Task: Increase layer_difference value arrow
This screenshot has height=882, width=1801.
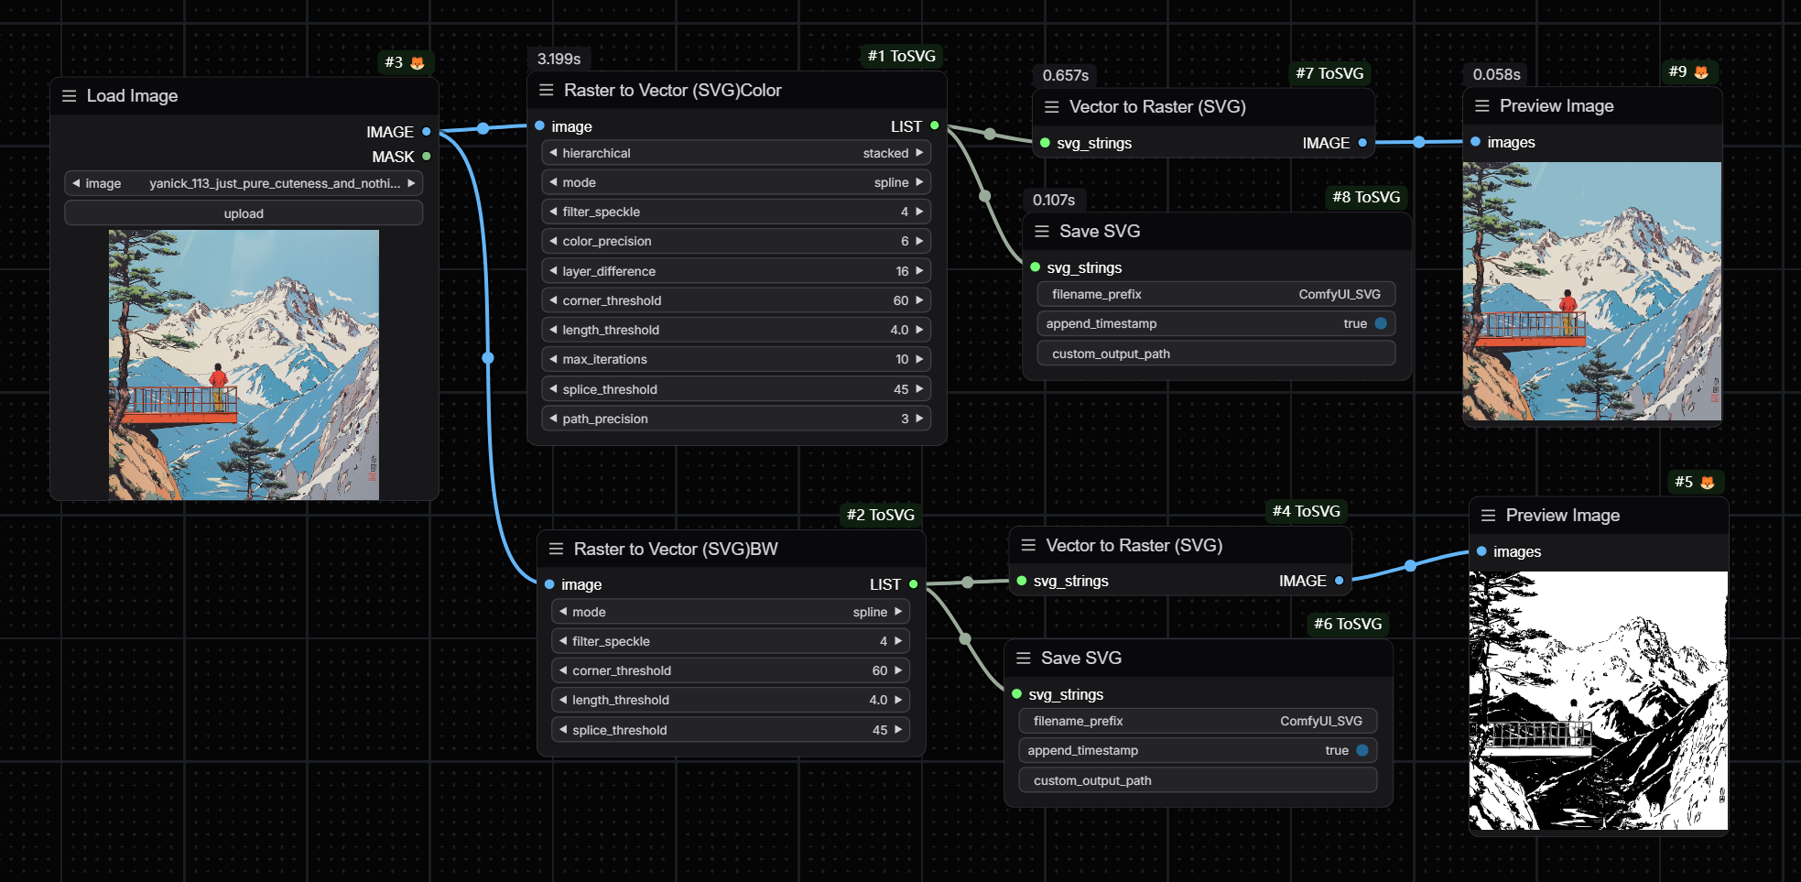Action: (x=919, y=271)
